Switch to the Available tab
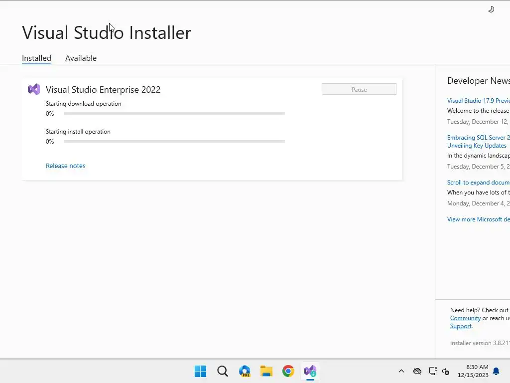The height and width of the screenshot is (383, 510). (81, 58)
